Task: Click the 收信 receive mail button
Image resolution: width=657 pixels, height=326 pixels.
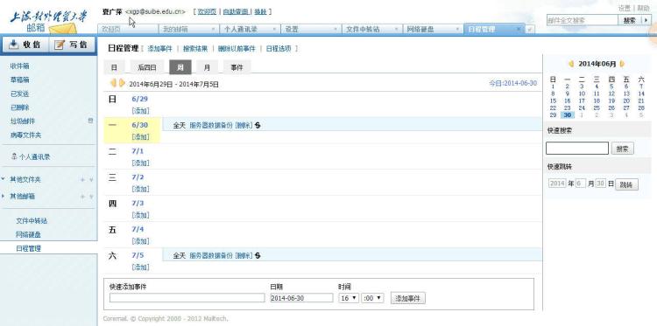Action: click(25, 45)
